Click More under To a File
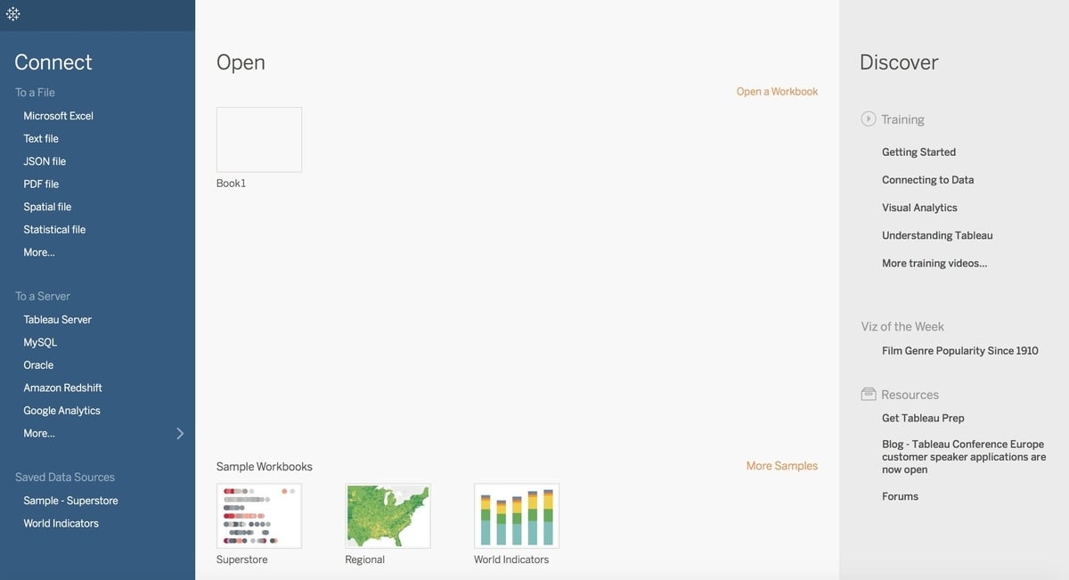Image resolution: width=1069 pixels, height=580 pixels. point(38,252)
